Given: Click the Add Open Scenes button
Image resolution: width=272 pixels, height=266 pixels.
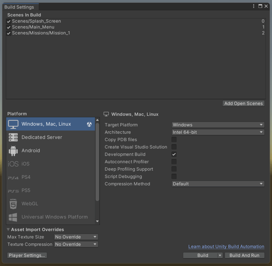Looking at the screenshot, I should click(x=243, y=103).
